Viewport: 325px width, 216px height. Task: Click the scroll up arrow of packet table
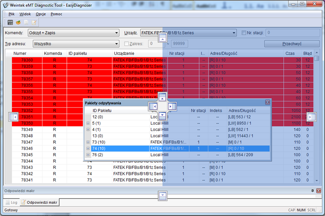tap(317, 53)
